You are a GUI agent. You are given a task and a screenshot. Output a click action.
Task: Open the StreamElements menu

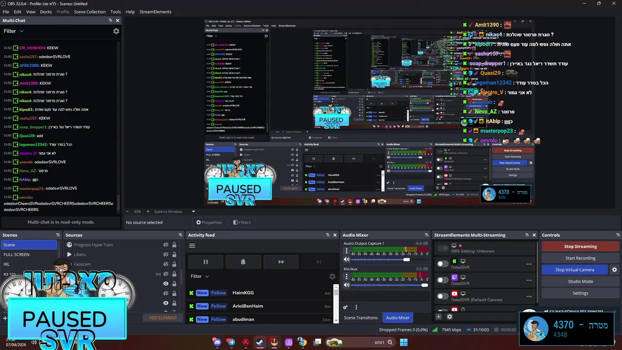155,12
